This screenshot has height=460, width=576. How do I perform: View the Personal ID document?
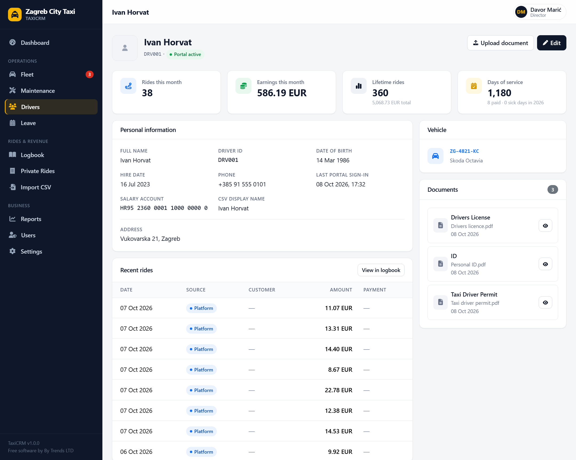pos(545,264)
